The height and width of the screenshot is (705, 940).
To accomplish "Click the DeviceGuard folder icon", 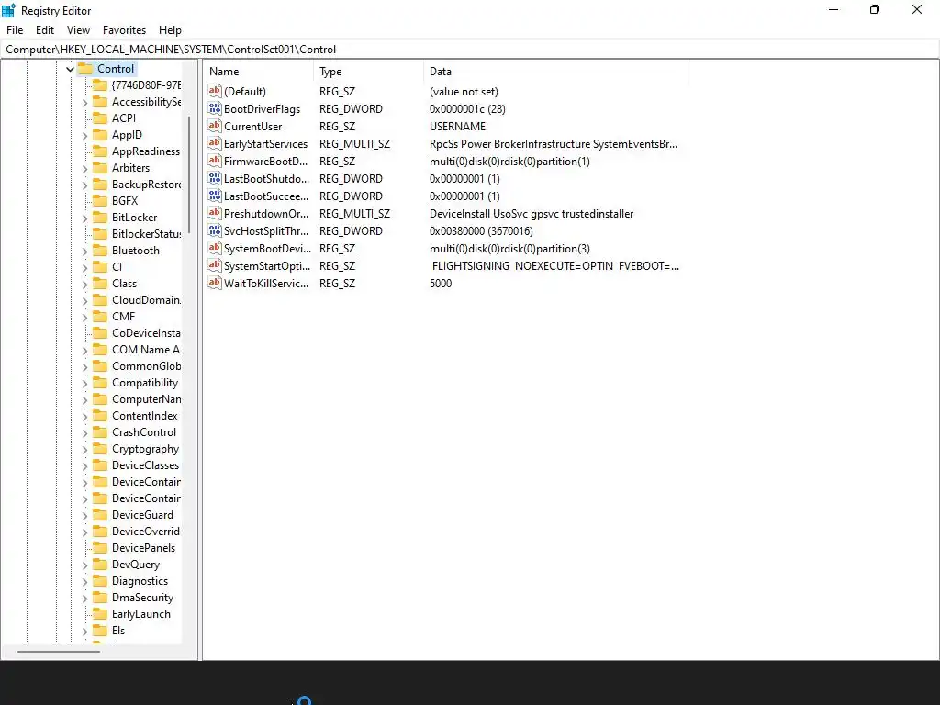I will click(100, 514).
